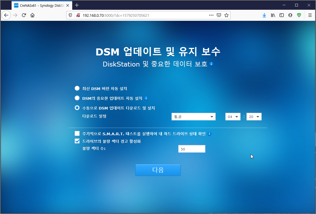The image size is (316, 214).
Task: Maximize the Firefox window
Action: [x=297, y=5]
